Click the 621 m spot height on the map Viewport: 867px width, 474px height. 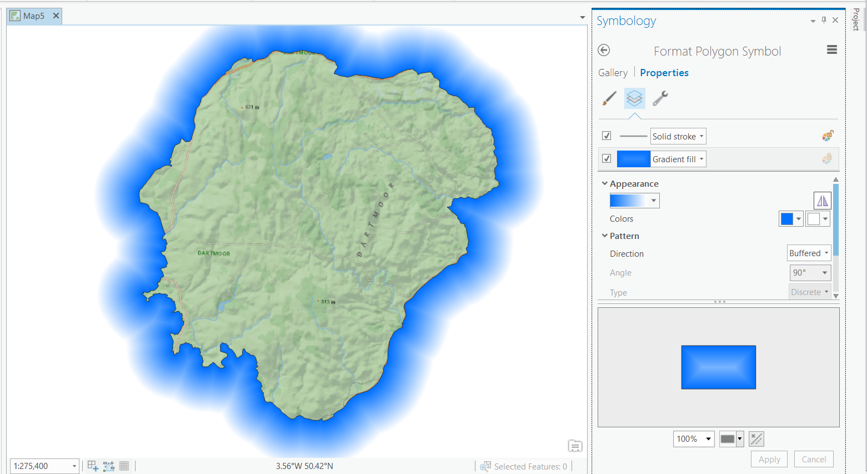[252, 107]
